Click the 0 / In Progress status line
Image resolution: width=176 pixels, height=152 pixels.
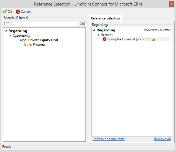point(35,44)
